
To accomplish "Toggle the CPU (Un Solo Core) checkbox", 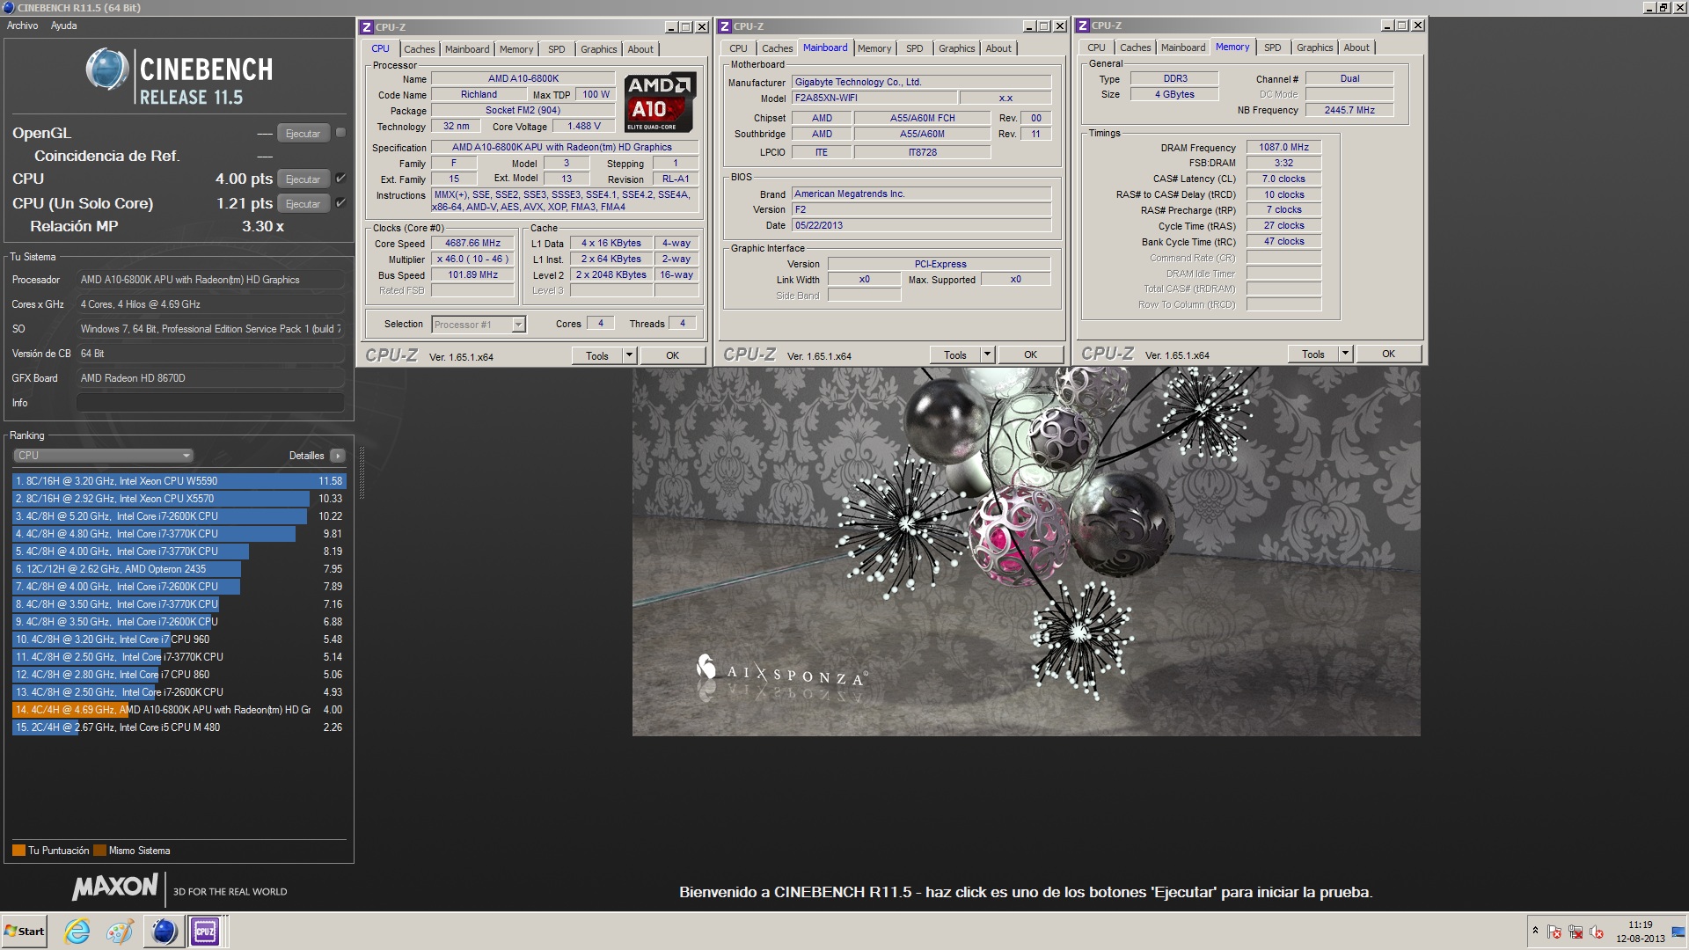I will (x=341, y=203).
